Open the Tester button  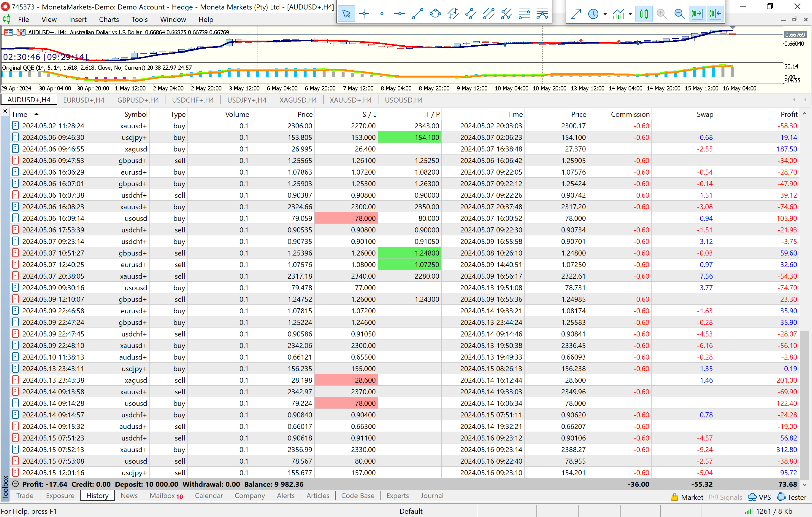(x=791, y=497)
